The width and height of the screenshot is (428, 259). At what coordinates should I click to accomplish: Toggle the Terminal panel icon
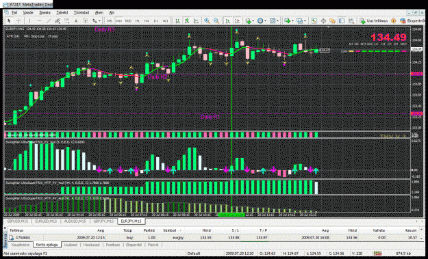[342, 21]
